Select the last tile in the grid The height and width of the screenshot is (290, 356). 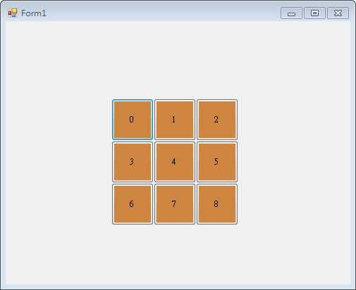tap(217, 204)
